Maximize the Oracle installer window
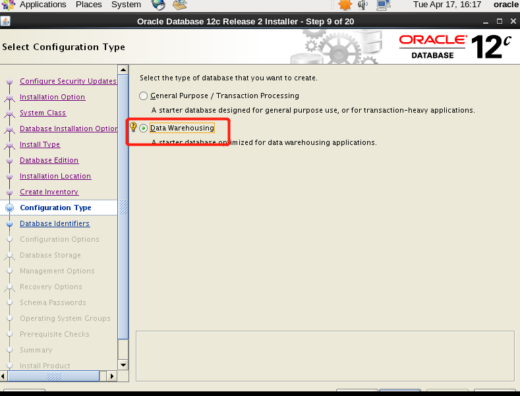The image size is (520, 396). [x=500, y=22]
